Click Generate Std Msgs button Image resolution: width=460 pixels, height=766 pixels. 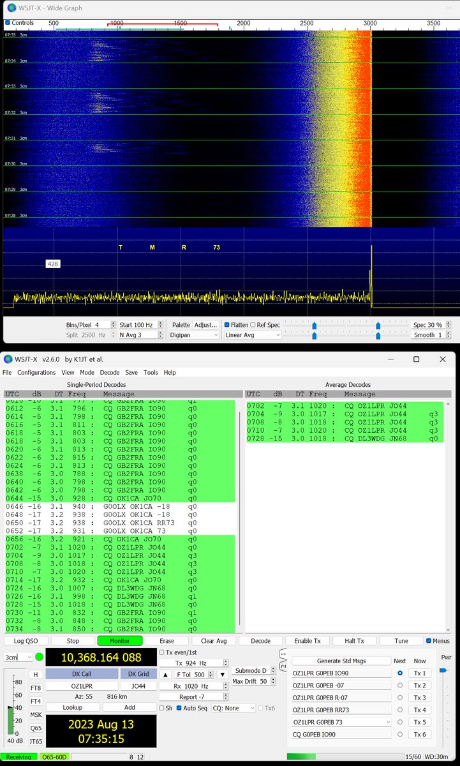(x=341, y=661)
